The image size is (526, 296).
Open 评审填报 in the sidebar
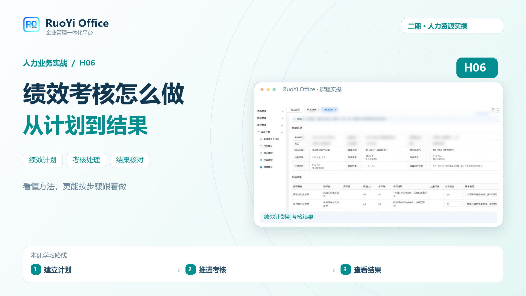[x=268, y=160]
